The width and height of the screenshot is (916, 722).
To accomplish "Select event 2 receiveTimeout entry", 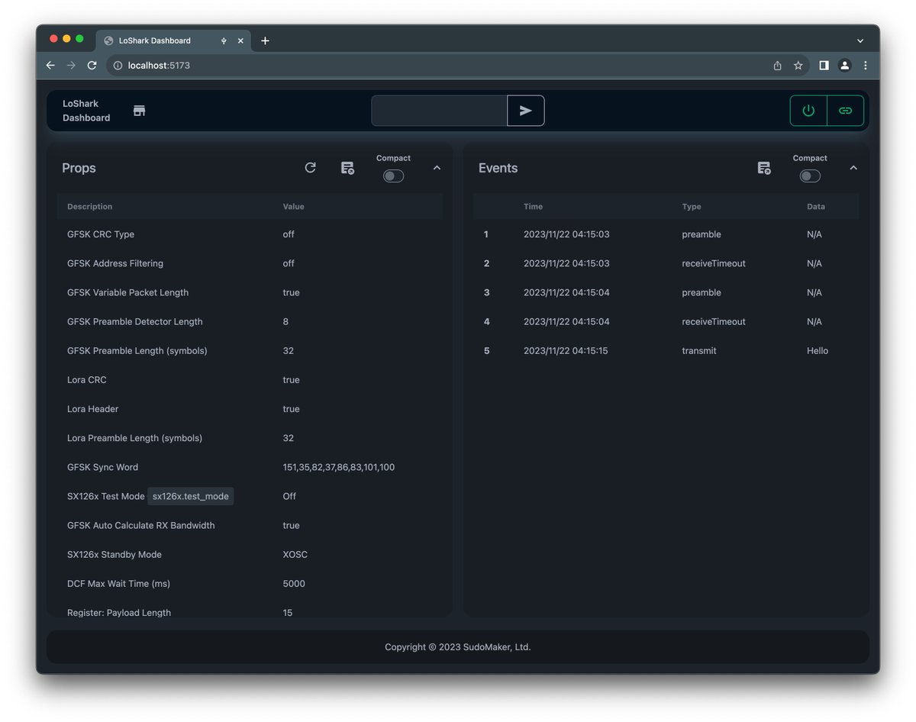I will point(666,263).
